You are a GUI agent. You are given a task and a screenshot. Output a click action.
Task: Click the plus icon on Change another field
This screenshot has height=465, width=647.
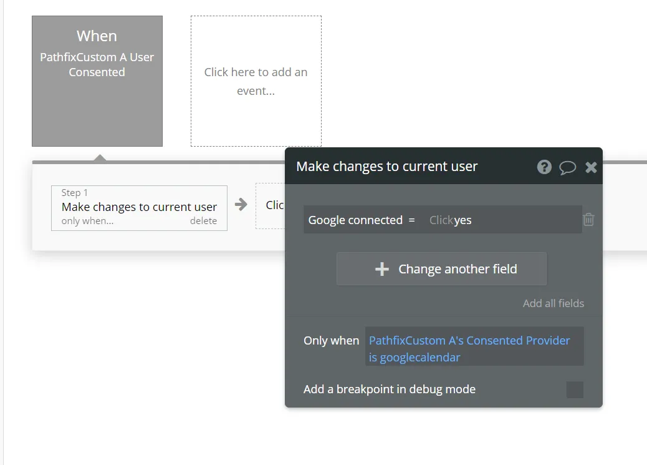(382, 269)
